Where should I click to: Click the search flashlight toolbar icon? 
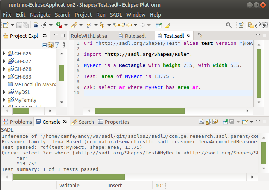coord(74,25)
